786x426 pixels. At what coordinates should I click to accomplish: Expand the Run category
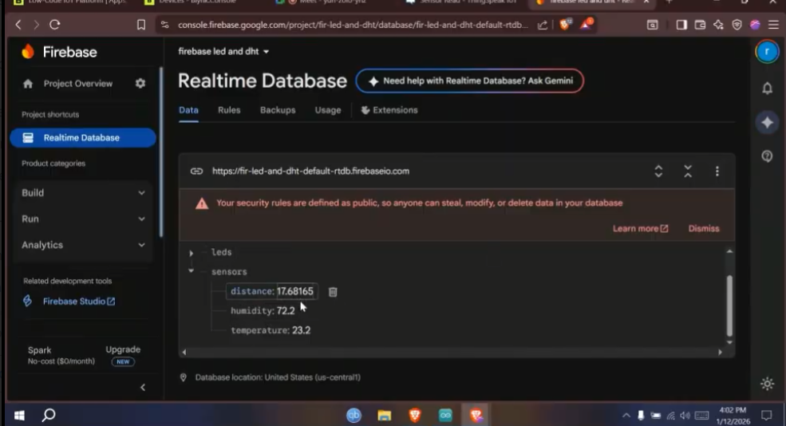[x=83, y=219]
